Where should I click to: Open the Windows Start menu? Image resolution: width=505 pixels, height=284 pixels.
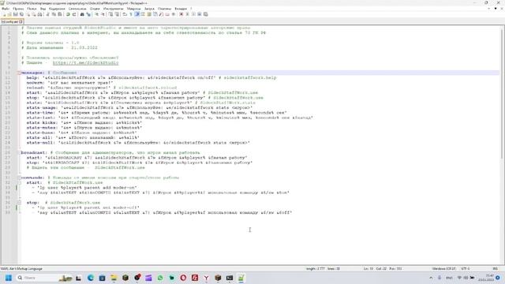(x=9, y=278)
